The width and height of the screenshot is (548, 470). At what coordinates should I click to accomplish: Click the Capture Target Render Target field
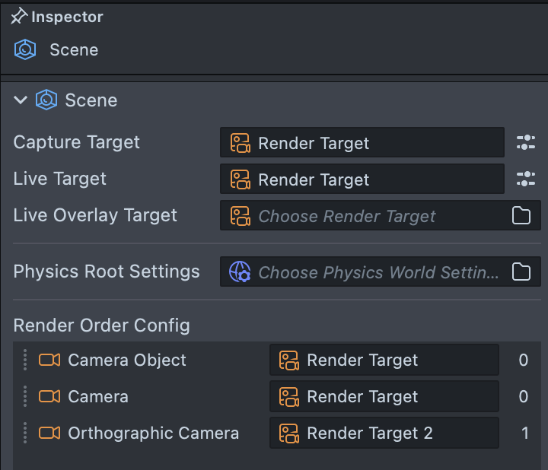point(362,143)
